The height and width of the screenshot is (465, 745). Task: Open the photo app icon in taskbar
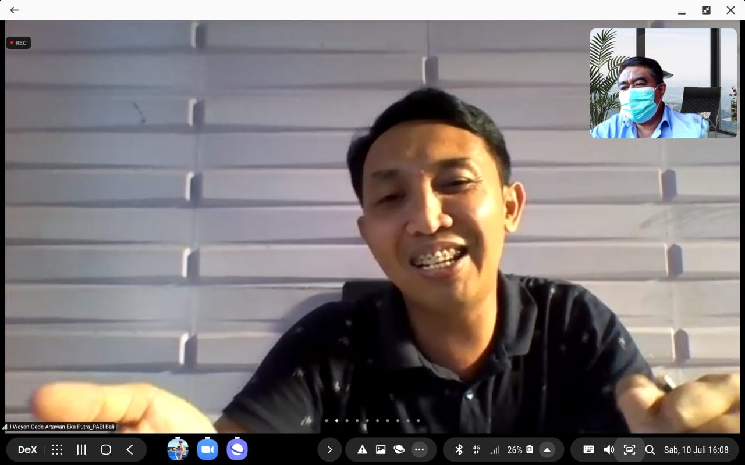point(178,449)
